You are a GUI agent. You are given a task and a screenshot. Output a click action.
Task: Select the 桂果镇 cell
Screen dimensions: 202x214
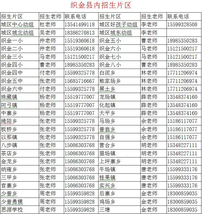[x=119, y=178]
